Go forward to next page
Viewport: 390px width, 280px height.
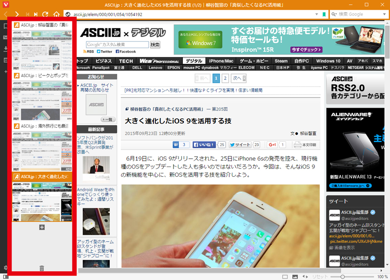pos(17,14)
